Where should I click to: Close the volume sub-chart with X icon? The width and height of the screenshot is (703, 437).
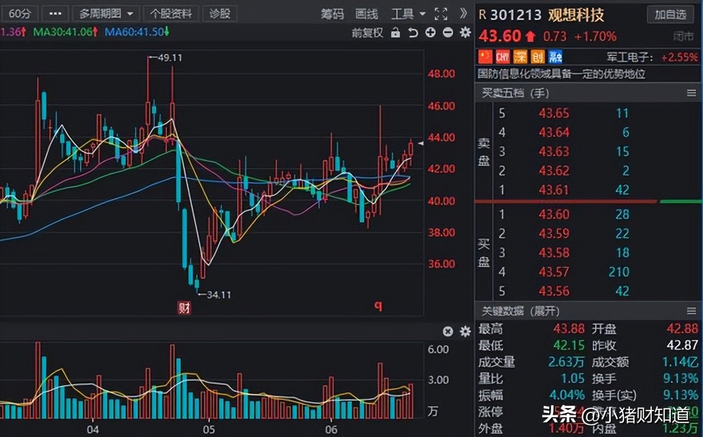point(448,331)
